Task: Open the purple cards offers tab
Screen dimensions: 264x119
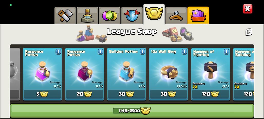Action: (x=198, y=15)
